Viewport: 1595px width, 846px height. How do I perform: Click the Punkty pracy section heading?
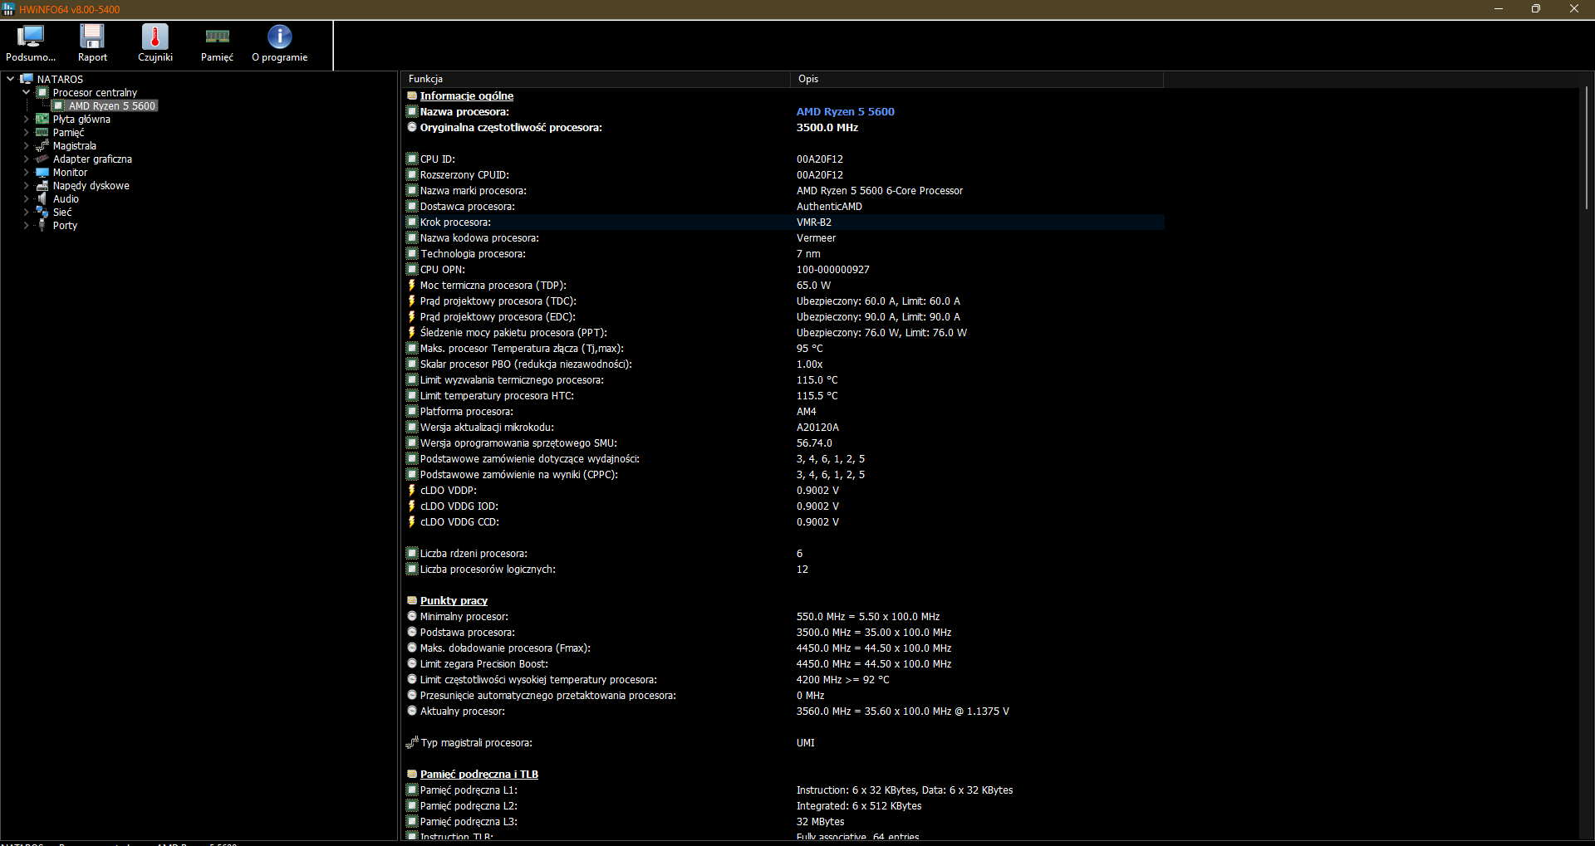click(454, 600)
